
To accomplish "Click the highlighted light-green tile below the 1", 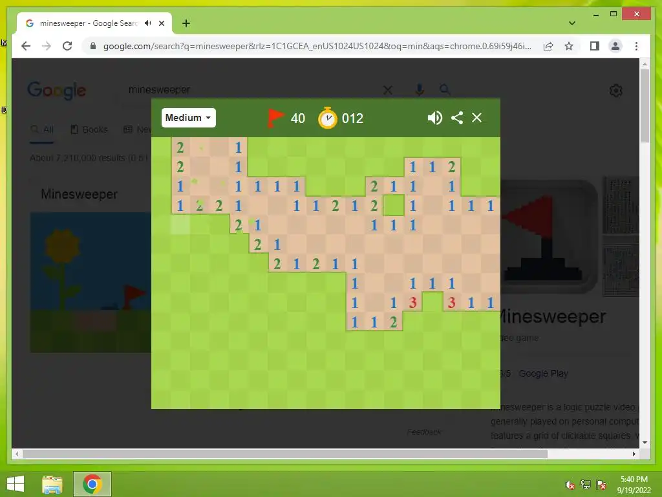I will tap(180, 225).
